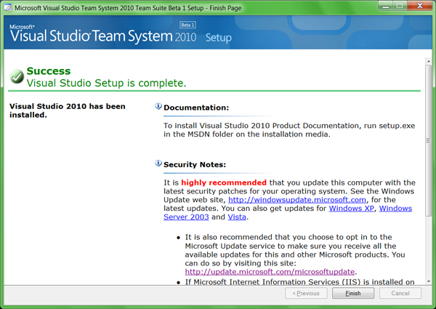Click the info icon beside Documentation

[158, 106]
